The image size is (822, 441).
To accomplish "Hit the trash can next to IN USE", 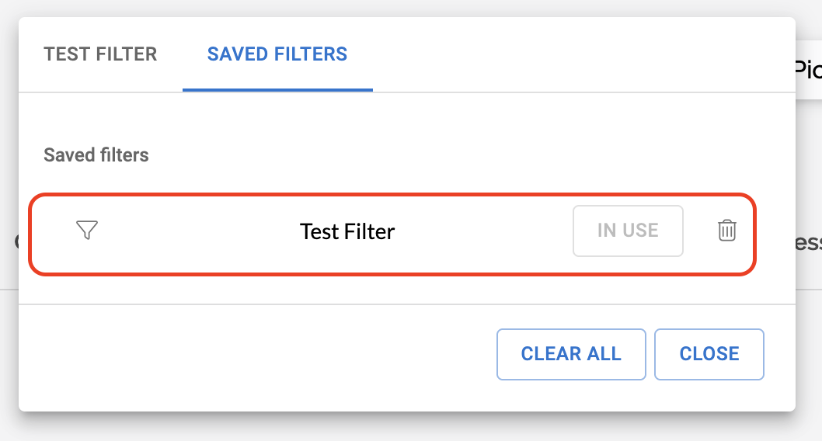I will [x=726, y=231].
